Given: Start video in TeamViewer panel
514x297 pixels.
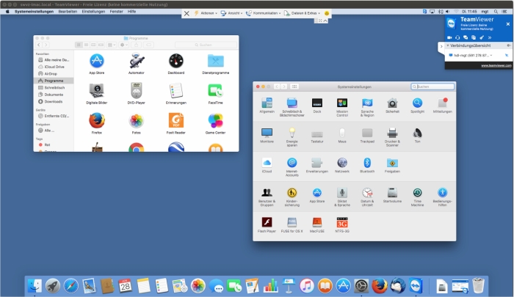Looking at the screenshot, I should click(449, 37).
